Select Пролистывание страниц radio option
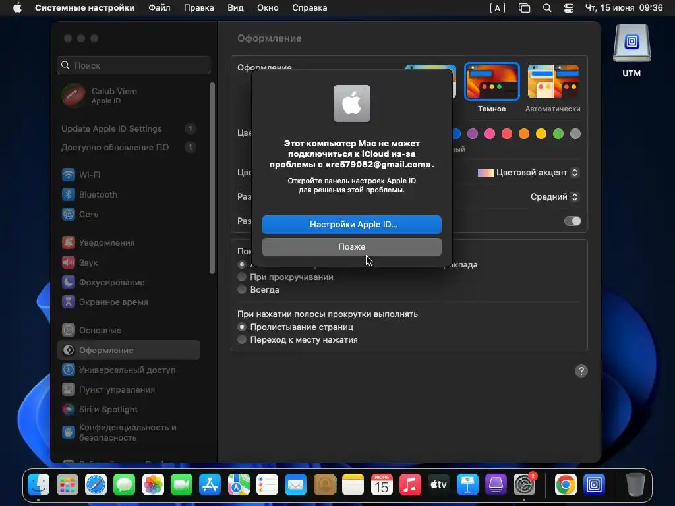 pyautogui.click(x=242, y=327)
